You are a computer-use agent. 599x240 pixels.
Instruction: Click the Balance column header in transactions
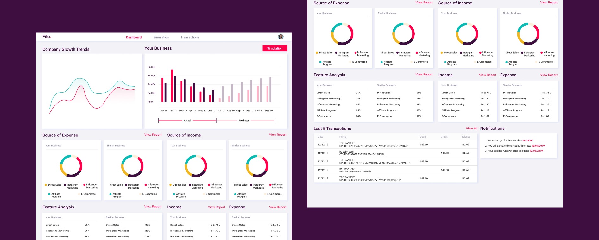465,137
